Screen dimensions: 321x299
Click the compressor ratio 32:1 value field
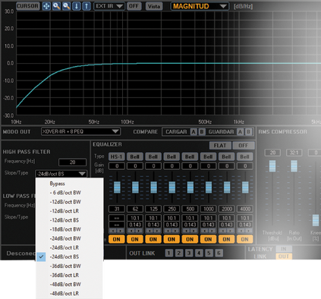coord(294,153)
